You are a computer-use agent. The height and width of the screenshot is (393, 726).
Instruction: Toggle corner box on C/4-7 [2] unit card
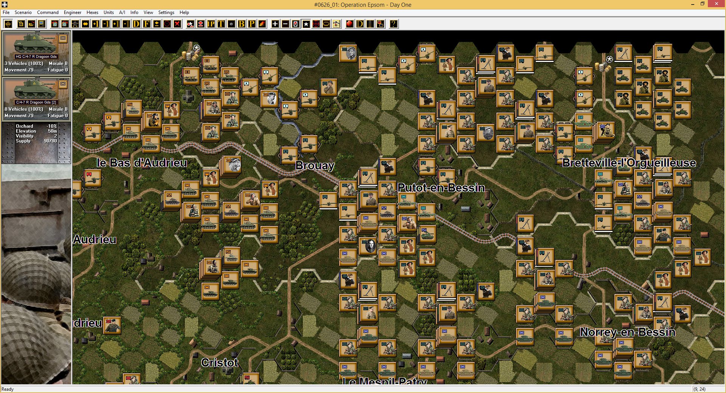click(63, 84)
